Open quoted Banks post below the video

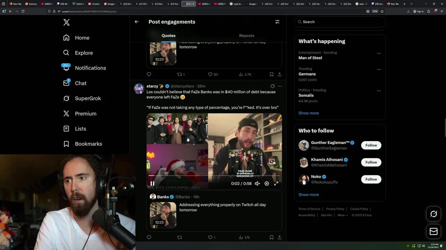[214, 211]
